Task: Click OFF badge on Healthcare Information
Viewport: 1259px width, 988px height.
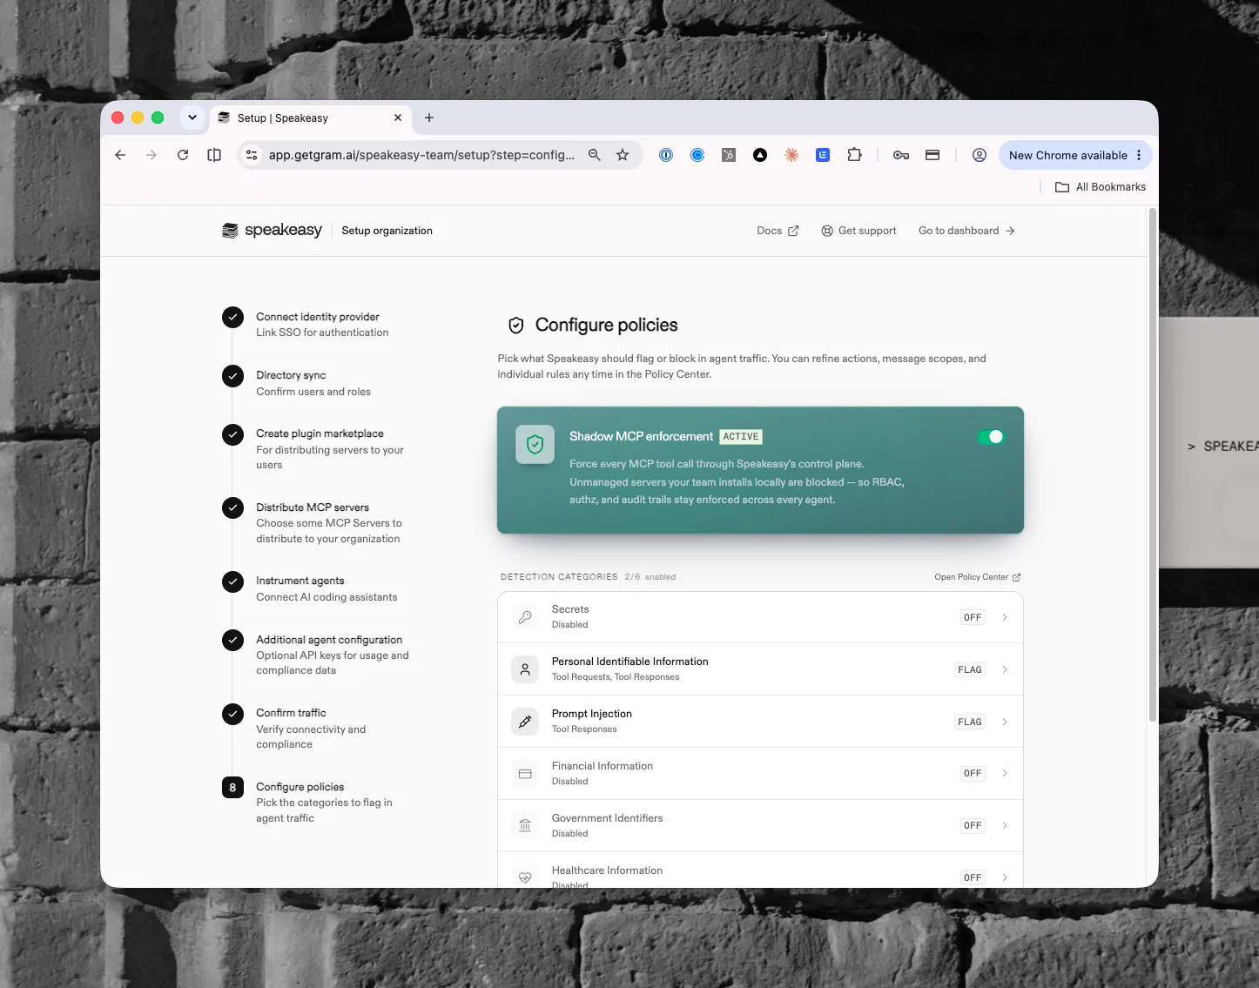Action: tap(973, 877)
